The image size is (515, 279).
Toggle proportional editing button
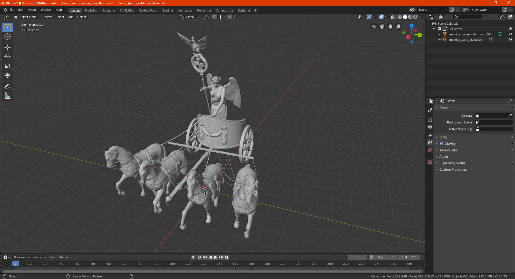[230, 17]
